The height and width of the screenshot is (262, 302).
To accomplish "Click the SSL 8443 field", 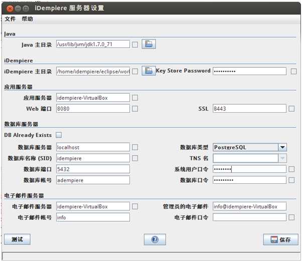I will [250, 108].
